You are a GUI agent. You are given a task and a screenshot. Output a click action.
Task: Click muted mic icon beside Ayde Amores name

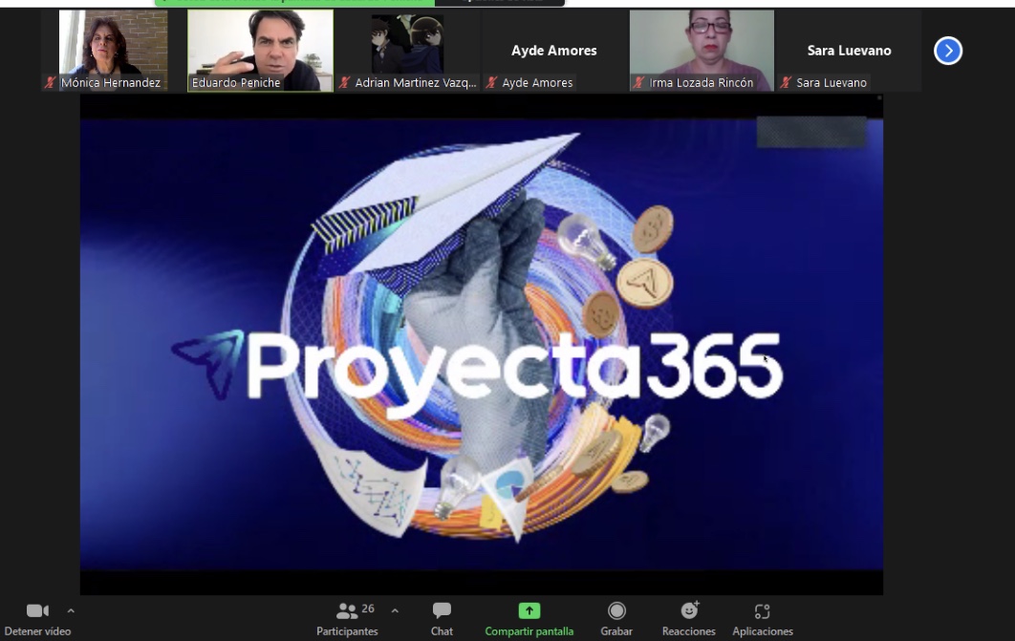pyautogui.click(x=491, y=83)
